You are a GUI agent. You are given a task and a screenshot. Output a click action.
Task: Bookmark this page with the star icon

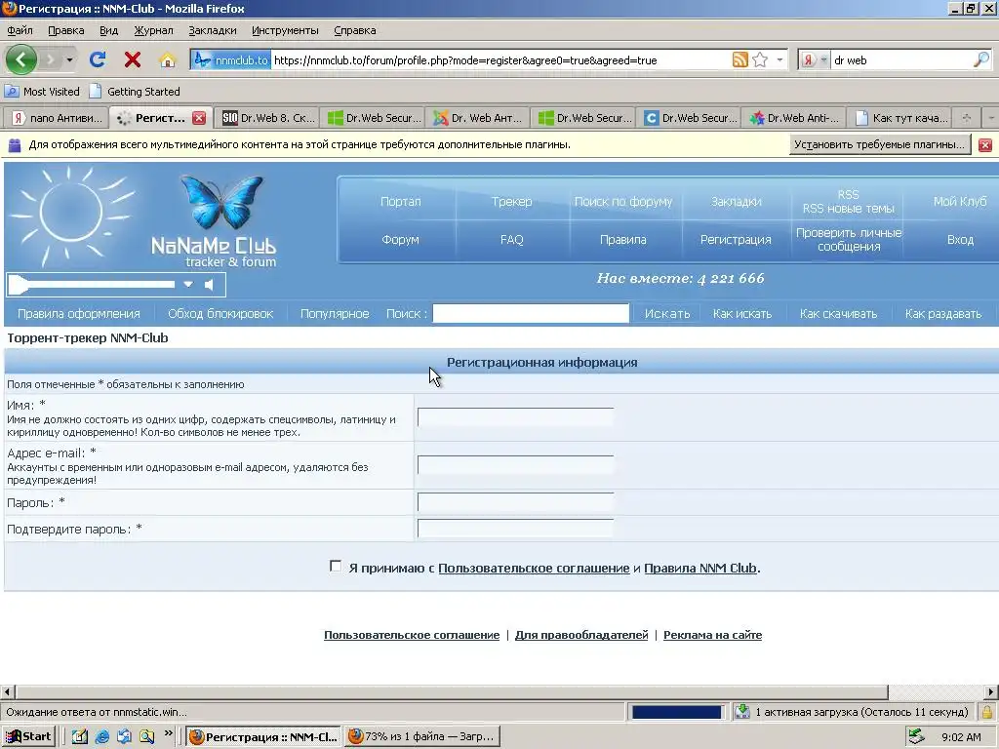(760, 59)
